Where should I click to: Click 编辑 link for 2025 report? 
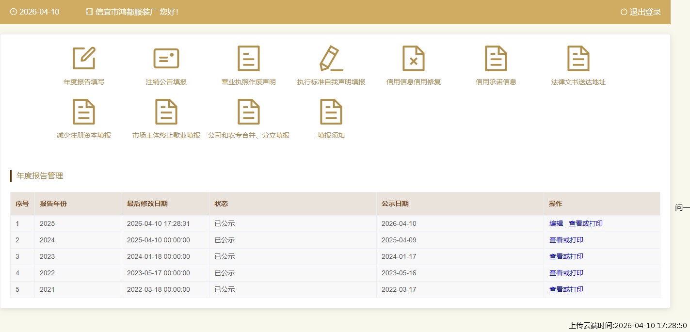(556, 224)
